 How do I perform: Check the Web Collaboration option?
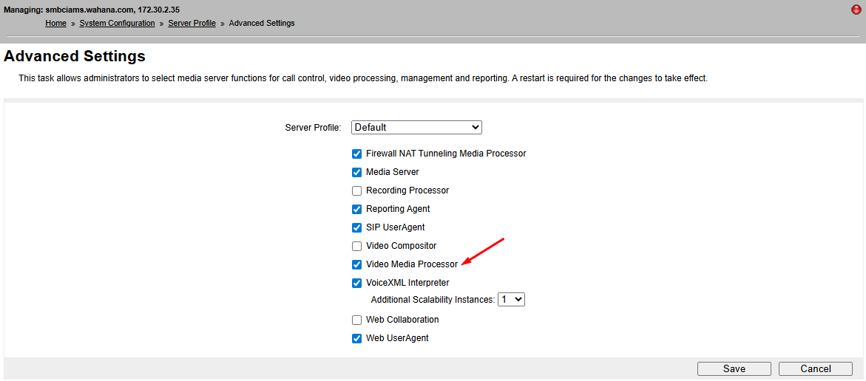pyautogui.click(x=357, y=320)
